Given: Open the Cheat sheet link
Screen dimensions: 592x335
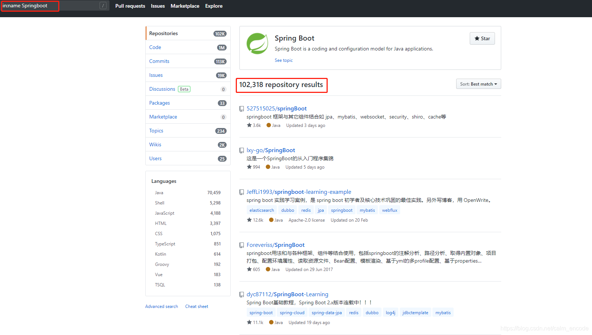Looking at the screenshot, I should click(x=197, y=306).
